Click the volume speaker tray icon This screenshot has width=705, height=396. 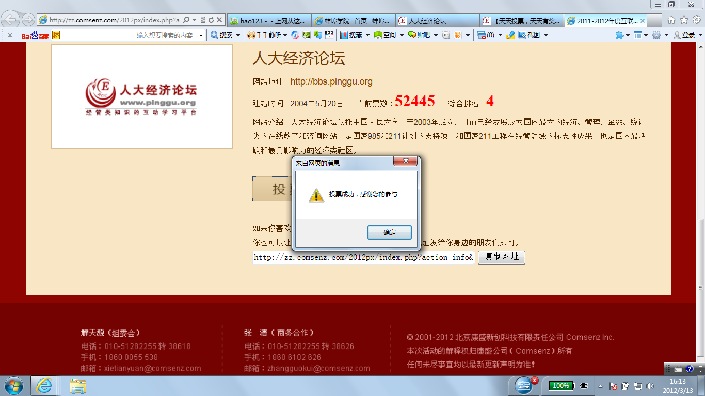click(649, 386)
